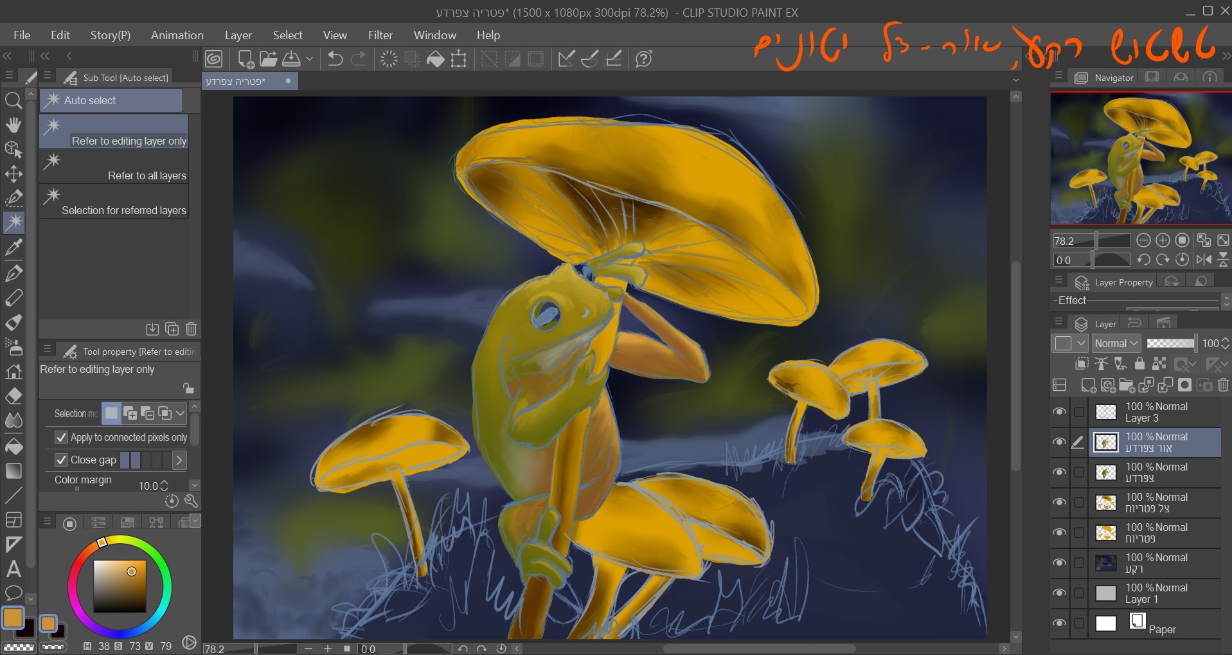Open the Filter menu
Image resolution: width=1232 pixels, height=655 pixels.
point(380,35)
